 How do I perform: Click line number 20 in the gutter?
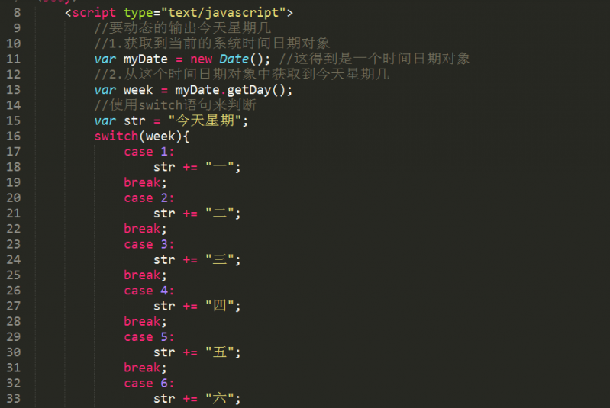(x=13, y=198)
